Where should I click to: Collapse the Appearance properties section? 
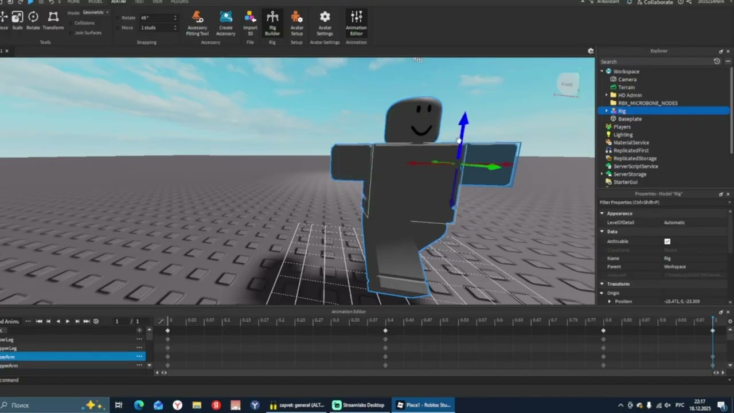point(602,213)
